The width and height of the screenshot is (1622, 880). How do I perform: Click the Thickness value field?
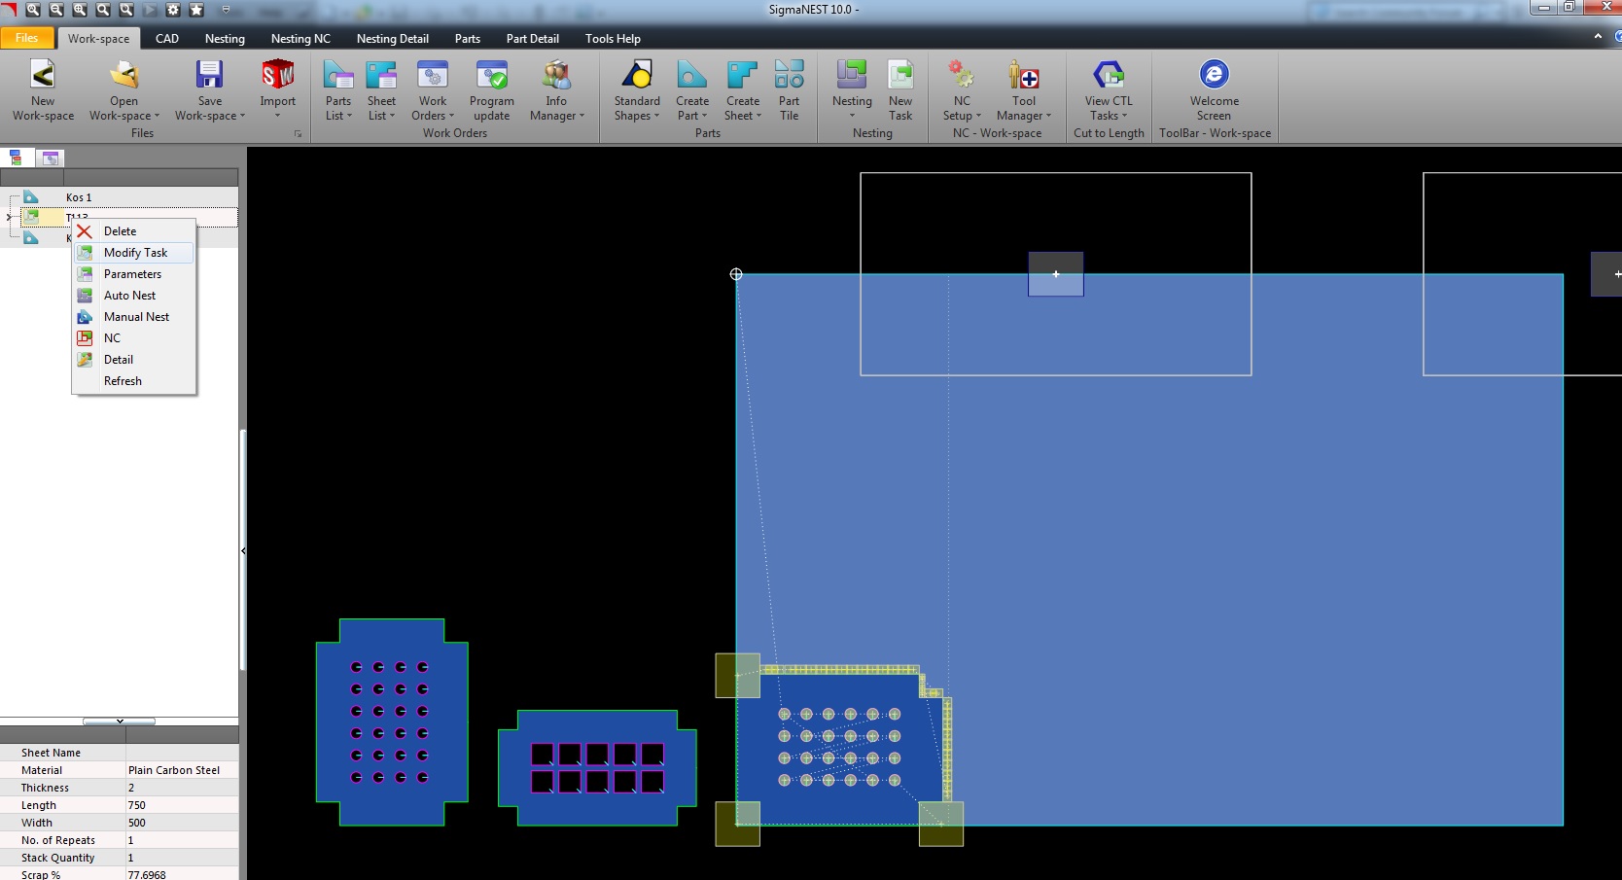(181, 788)
